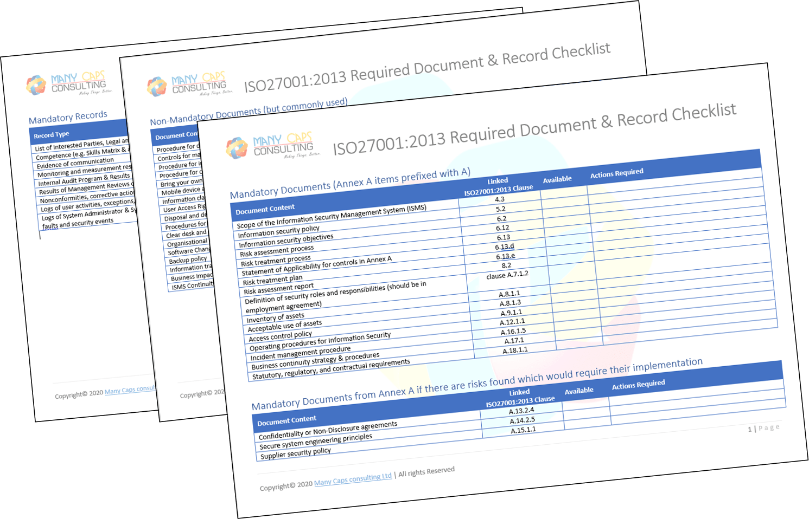809x519 pixels.
Task: Select the Supplier security policy row
Action: [295, 453]
